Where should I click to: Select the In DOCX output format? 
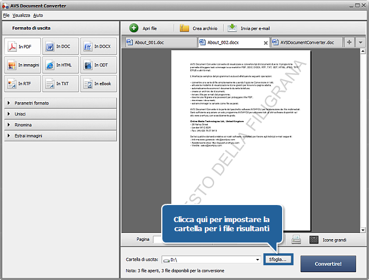point(98,47)
